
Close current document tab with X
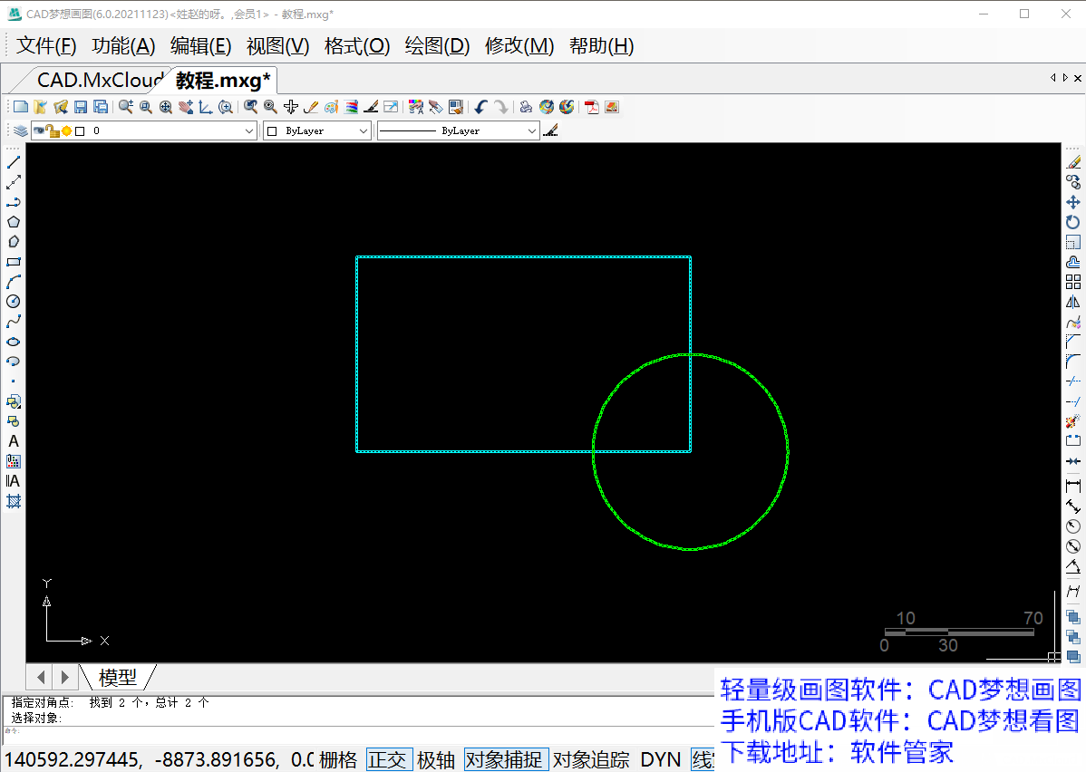[1078, 78]
